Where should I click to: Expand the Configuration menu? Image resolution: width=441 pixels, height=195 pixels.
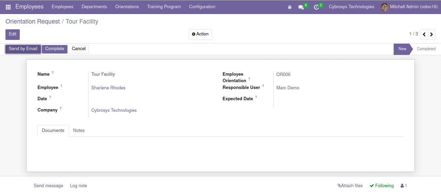202,7
